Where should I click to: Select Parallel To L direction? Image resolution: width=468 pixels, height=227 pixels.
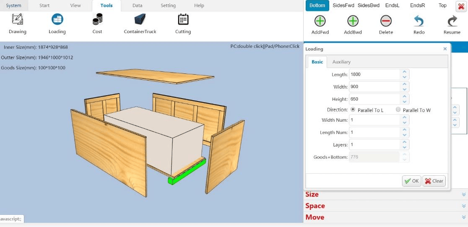pyautogui.click(x=353, y=110)
